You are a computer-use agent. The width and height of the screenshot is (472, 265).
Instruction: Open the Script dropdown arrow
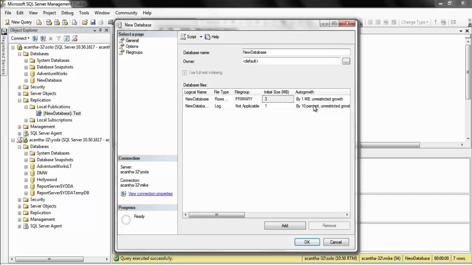click(x=201, y=37)
